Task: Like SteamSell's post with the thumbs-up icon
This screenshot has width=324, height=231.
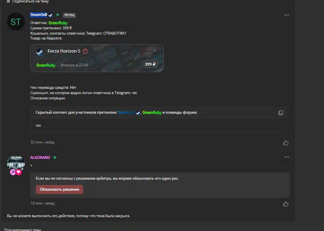Action: click(286, 143)
